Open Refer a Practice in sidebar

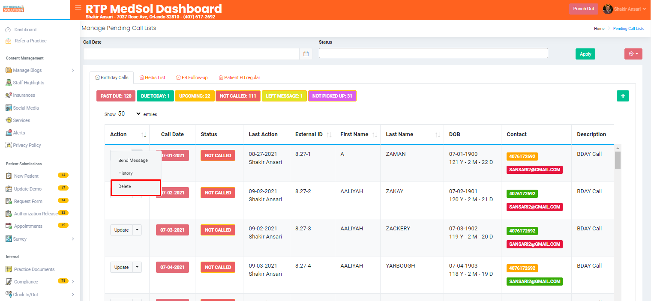click(x=30, y=41)
